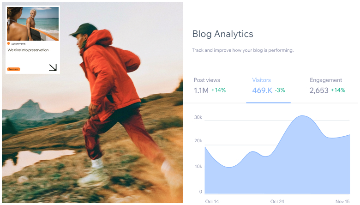The height and width of the screenshot is (205, 360).
Task: Click the +14% change beside Engagement
Action: click(338, 90)
